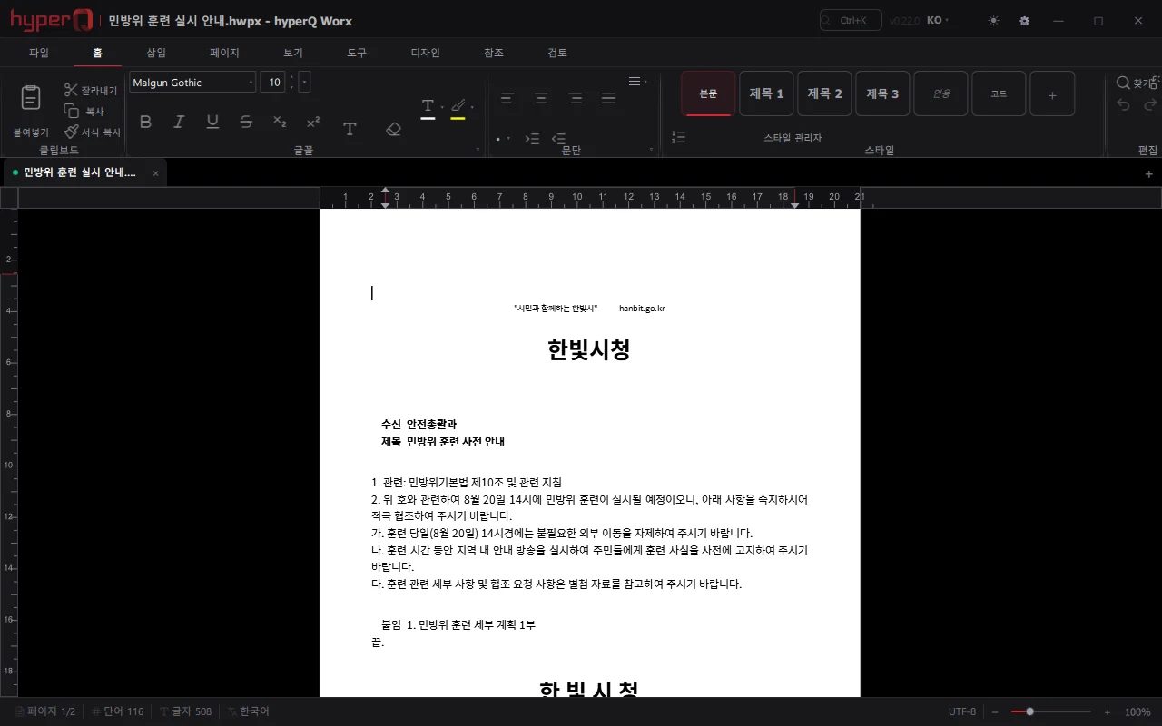Apply the 제목 2 heading style
The width and height of the screenshot is (1162, 726).
tap(824, 93)
